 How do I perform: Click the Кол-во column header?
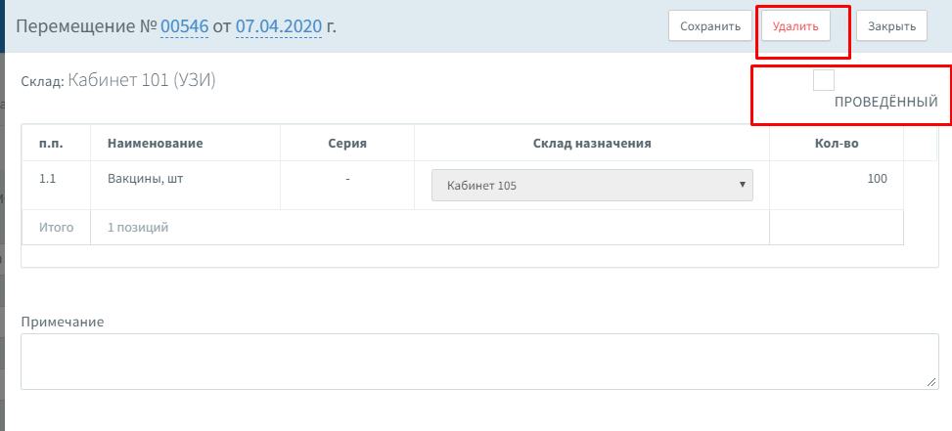point(836,144)
